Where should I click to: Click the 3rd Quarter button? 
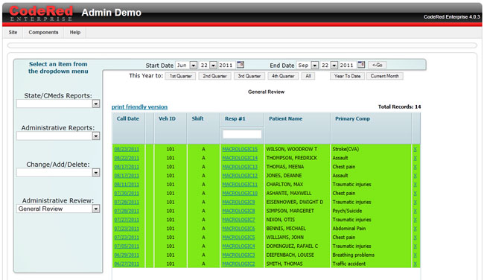pos(249,76)
